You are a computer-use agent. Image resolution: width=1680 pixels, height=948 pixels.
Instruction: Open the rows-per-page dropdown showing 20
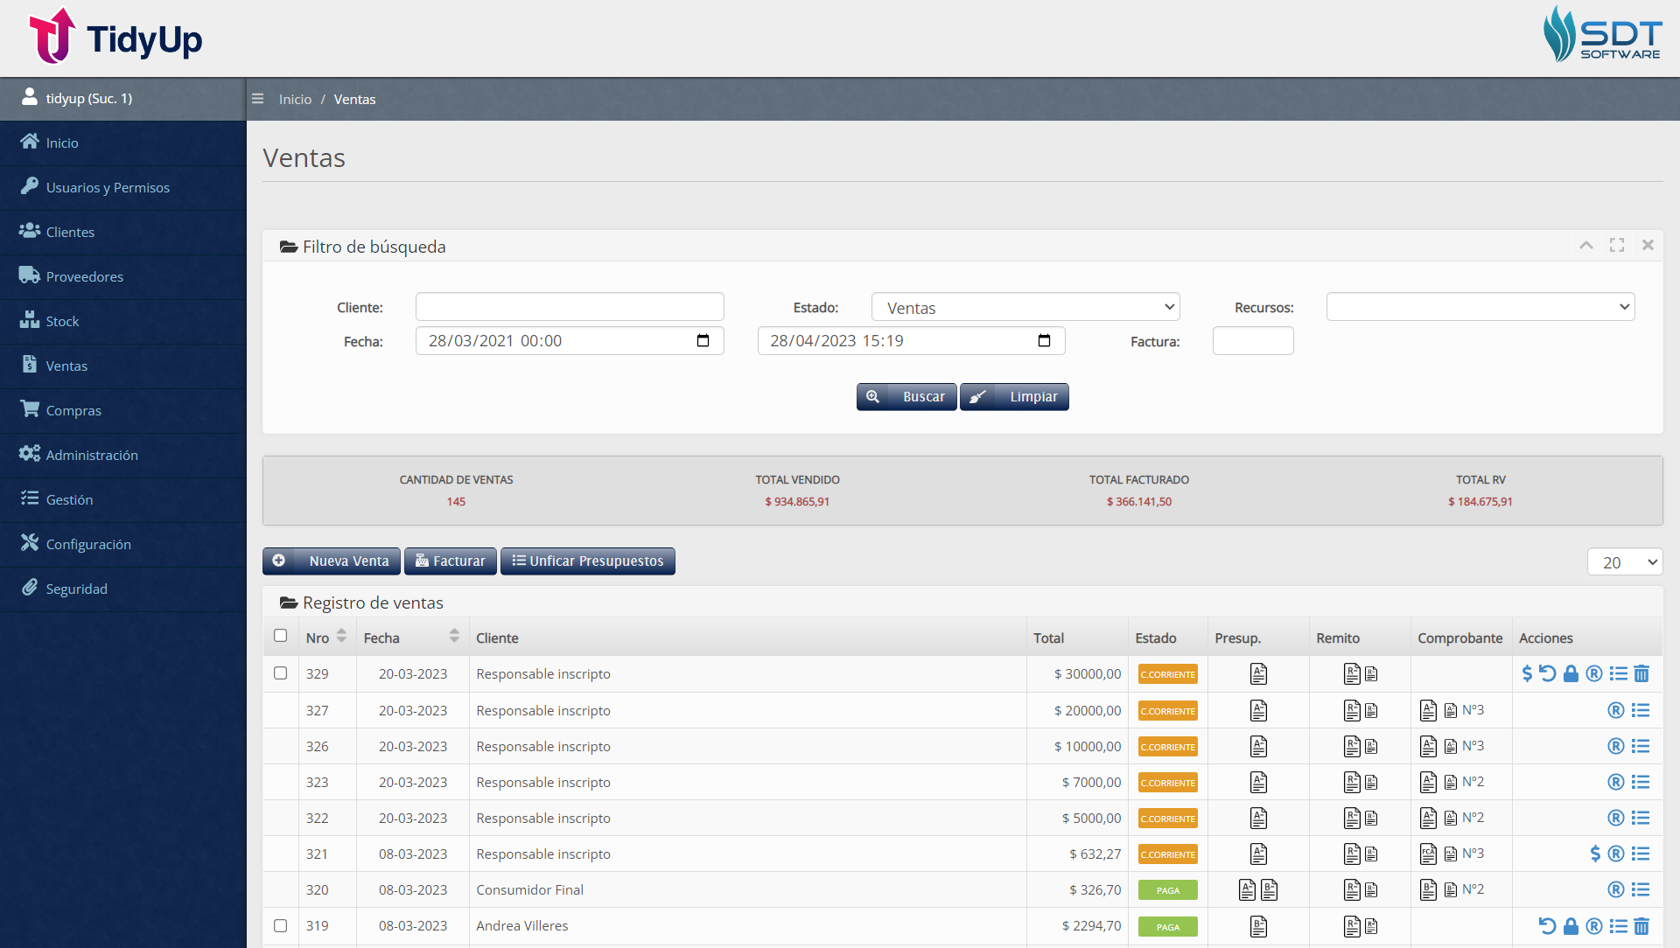click(x=1625, y=562)
